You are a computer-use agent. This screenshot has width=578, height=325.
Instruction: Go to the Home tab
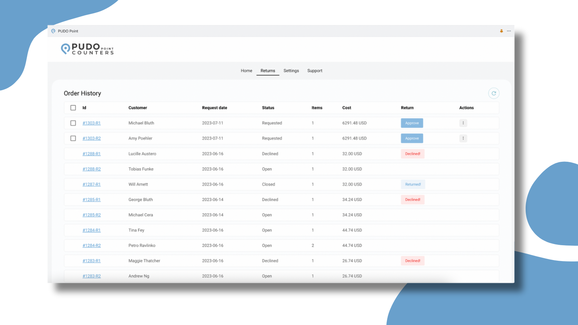click(x=246, y=71)
